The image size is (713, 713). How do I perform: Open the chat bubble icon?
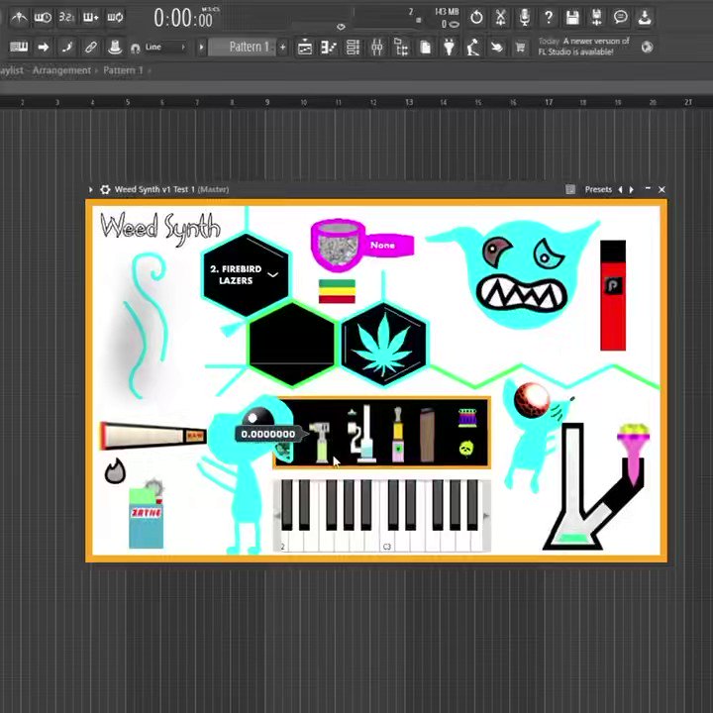621,17
